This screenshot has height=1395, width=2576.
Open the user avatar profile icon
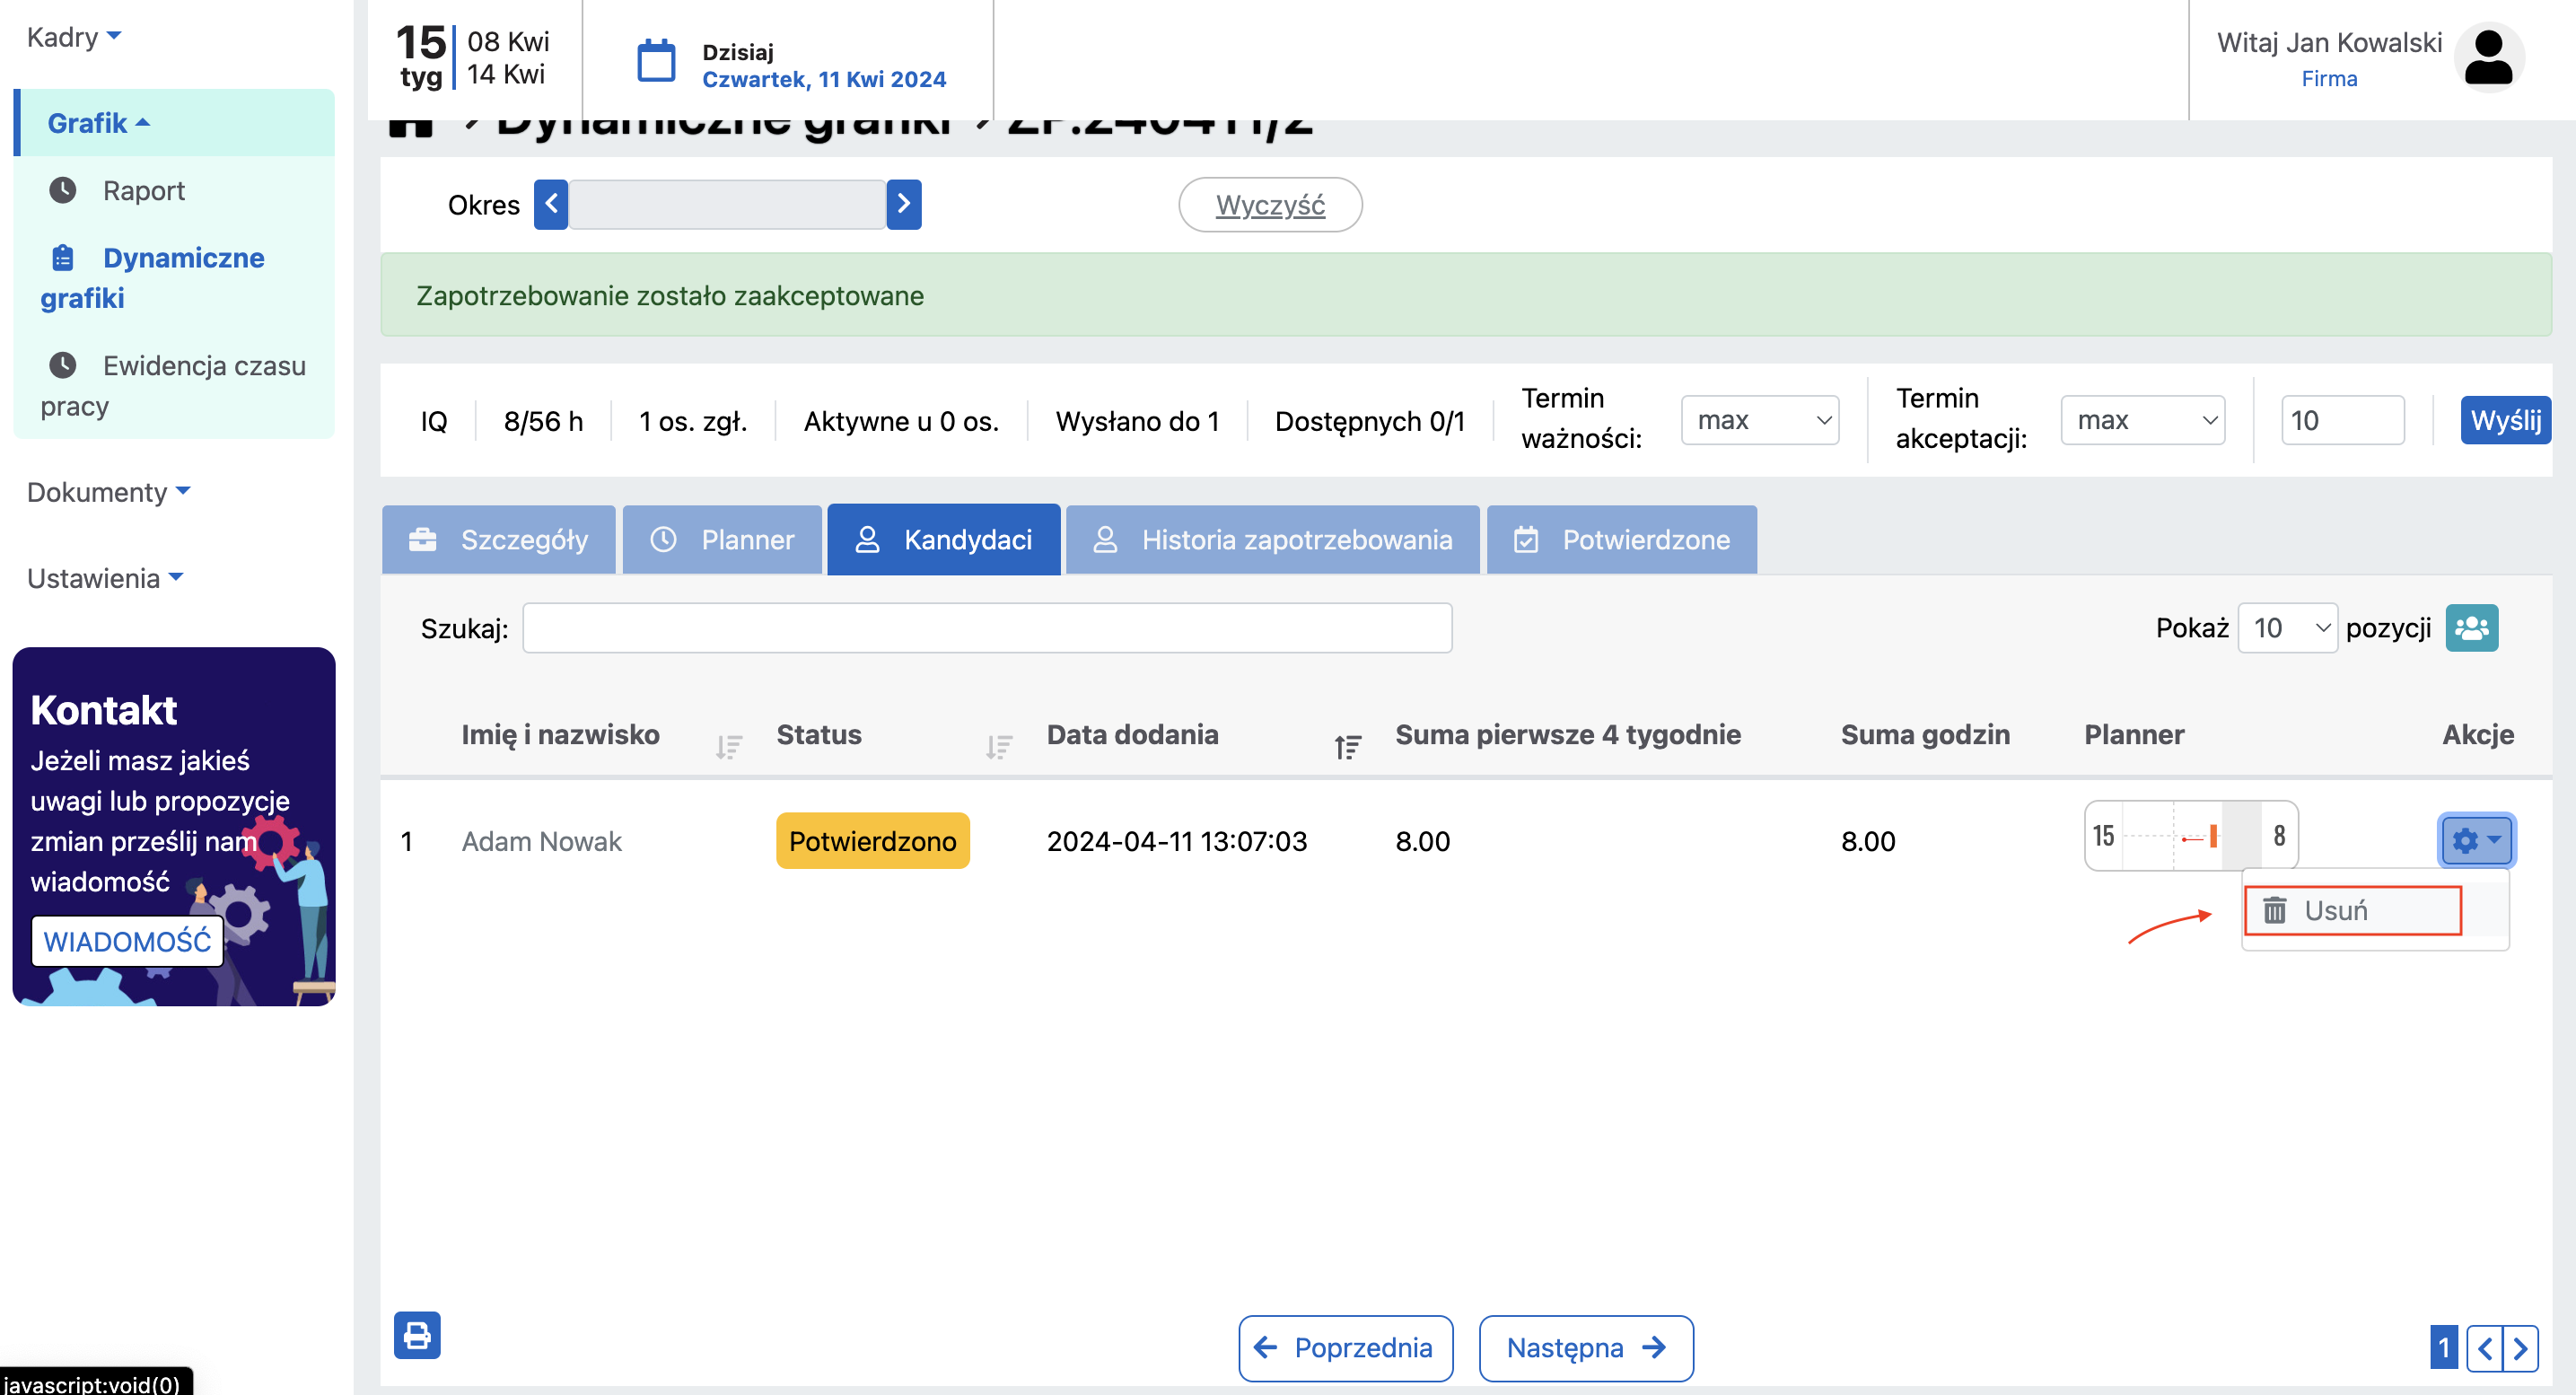tap(2488, 58)
